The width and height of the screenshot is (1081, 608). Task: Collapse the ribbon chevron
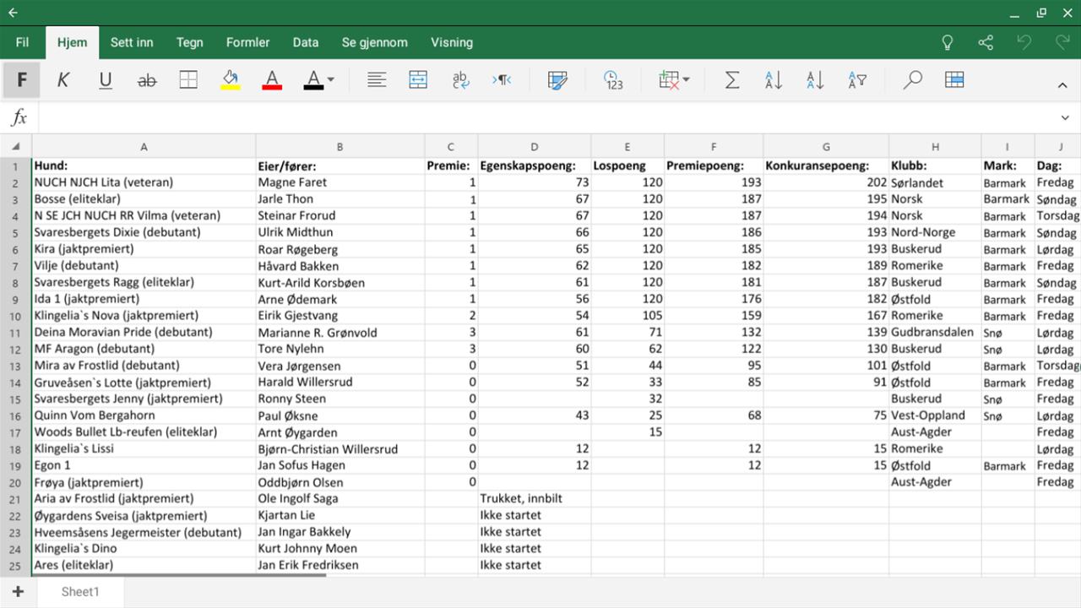point(1062,85)
